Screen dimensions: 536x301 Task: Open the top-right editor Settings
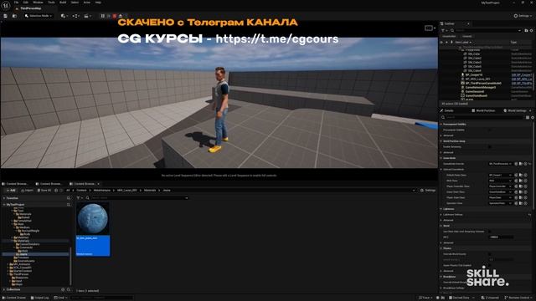(x=522, y=16)
